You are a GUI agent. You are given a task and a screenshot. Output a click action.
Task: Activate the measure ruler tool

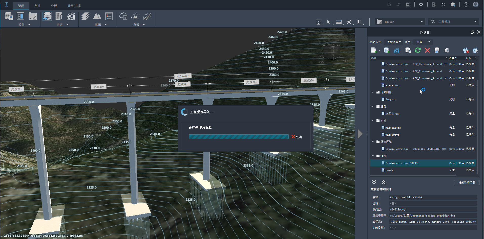pos(339,22)
